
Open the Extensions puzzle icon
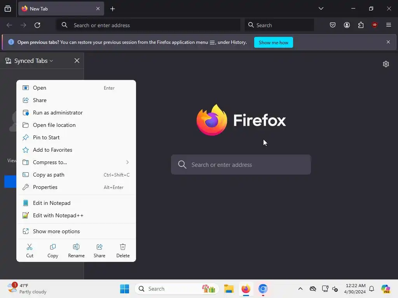361,25
